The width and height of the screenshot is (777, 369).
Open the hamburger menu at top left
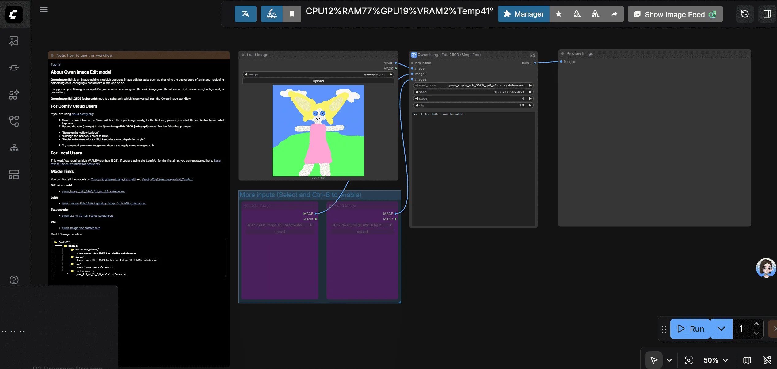point(44,10)
